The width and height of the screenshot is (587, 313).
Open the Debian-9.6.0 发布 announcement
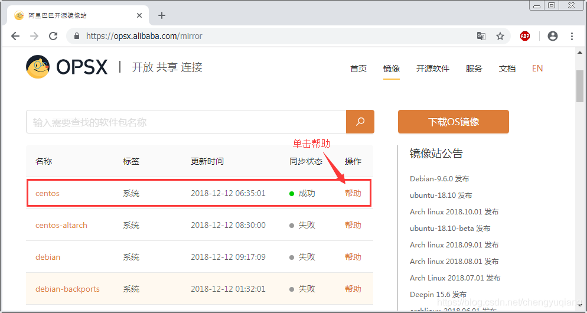[x=439, y=178]
